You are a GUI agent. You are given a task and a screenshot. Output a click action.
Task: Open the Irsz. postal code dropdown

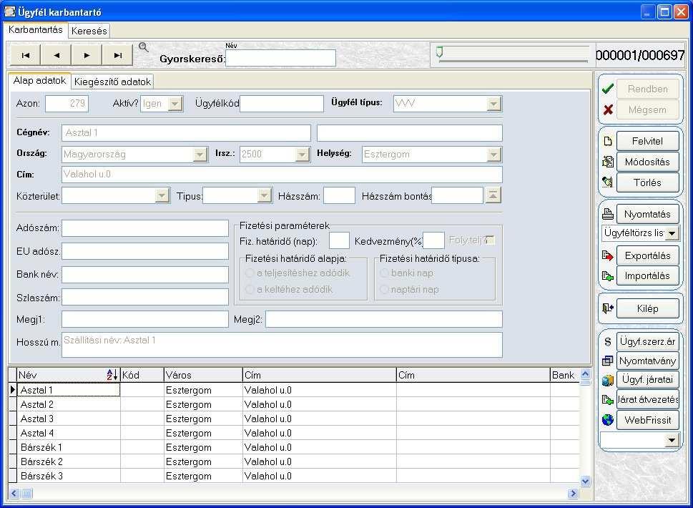302,155
